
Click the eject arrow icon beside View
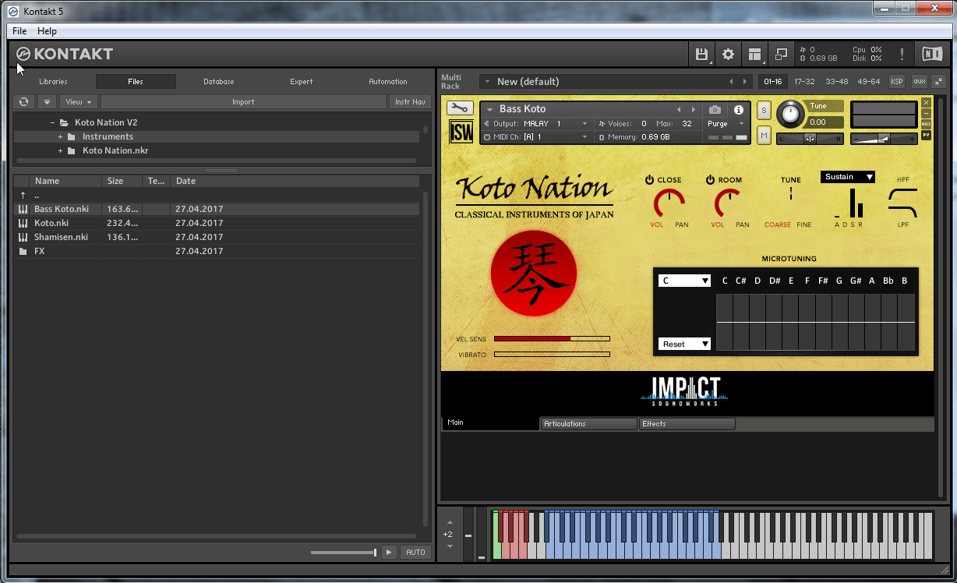(x=47, y=102)
